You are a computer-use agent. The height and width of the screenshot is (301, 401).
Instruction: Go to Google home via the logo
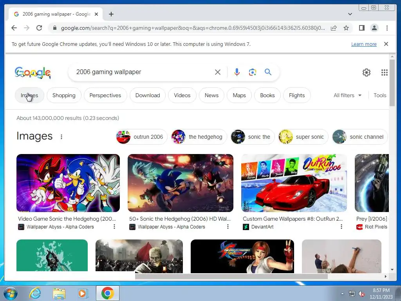click(x=33, y=73)
